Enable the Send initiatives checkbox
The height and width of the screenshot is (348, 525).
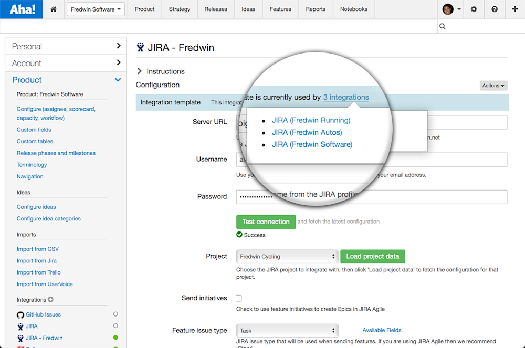(x=238, y=298)
